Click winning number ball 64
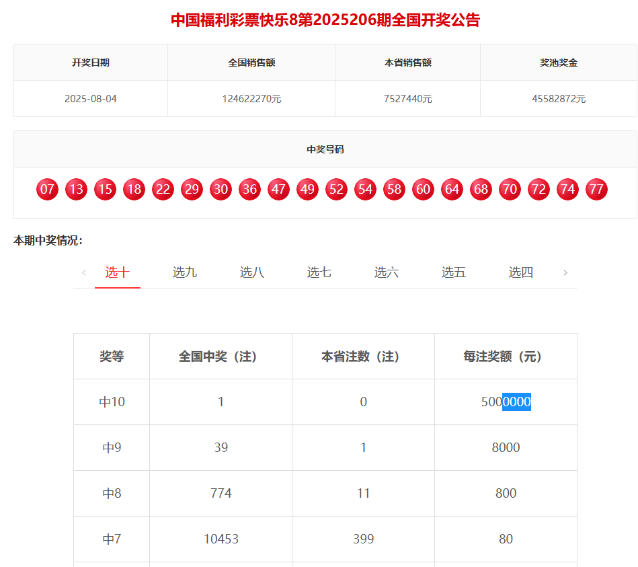Viewport: 638px width, 567px height. coord(452,189)
